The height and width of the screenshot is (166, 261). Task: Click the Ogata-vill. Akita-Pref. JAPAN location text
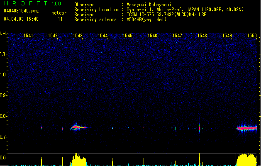click(185, 10)
